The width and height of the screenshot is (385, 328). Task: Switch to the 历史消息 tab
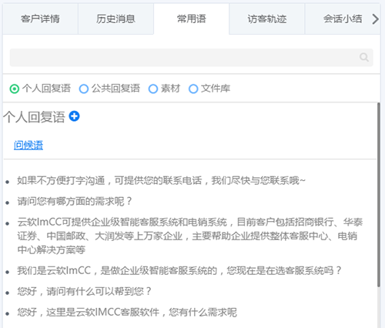[x=115, y=18]
